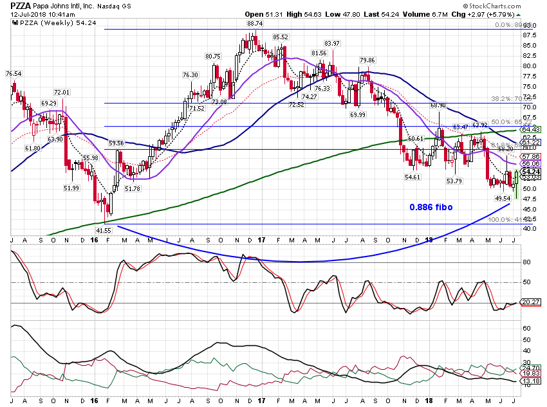Click the green up-arrow after the Chg value
547x407 pixels.
[x=519, y=15]
